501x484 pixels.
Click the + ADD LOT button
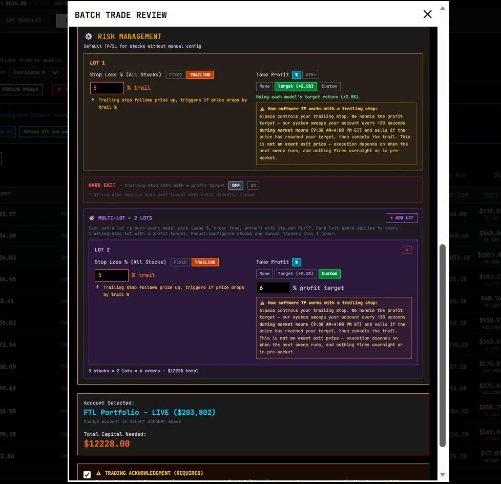(402, 218)
